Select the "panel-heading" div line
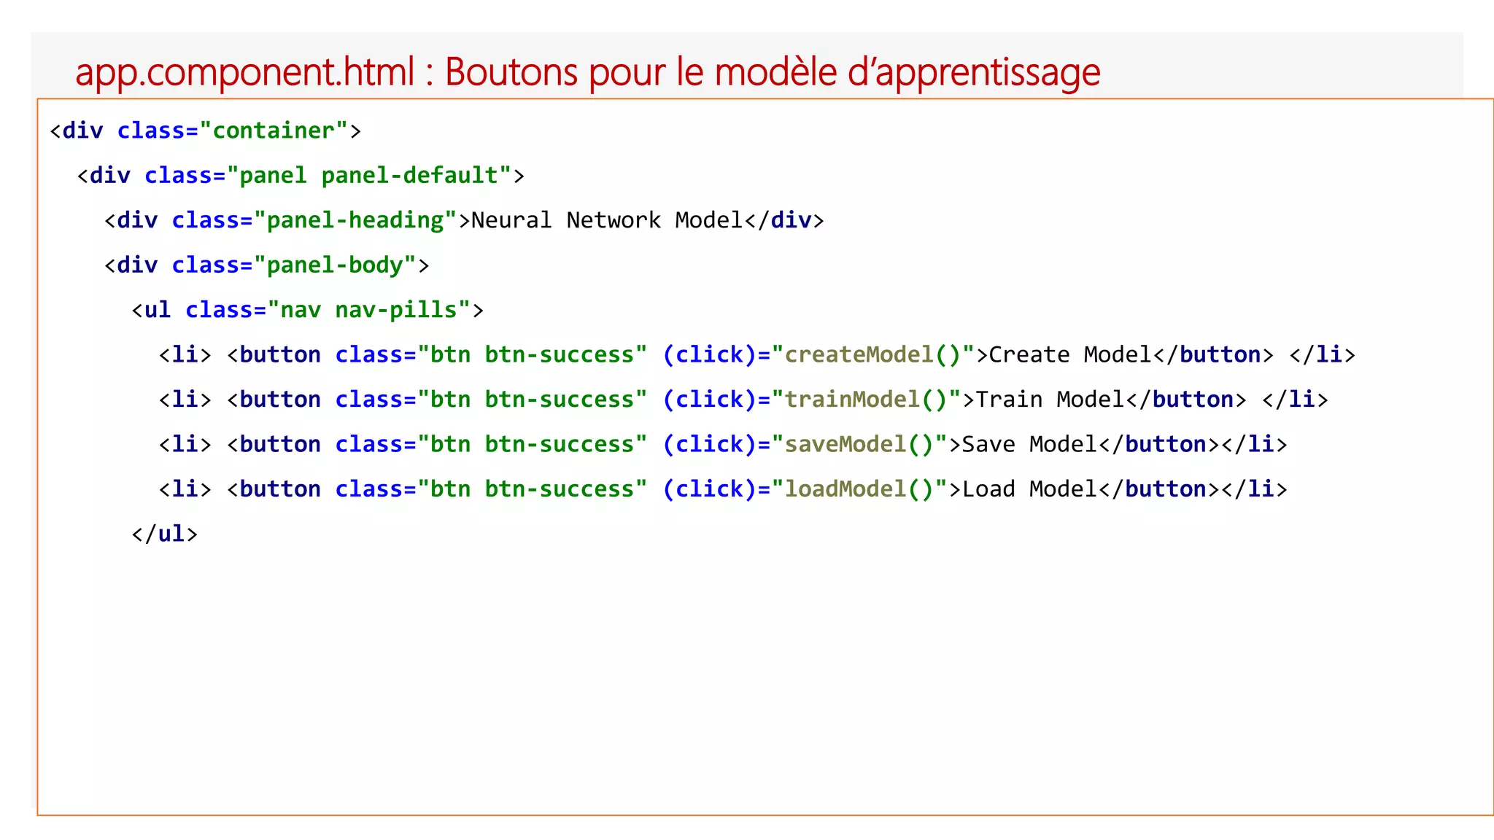 tap(464, 220)
